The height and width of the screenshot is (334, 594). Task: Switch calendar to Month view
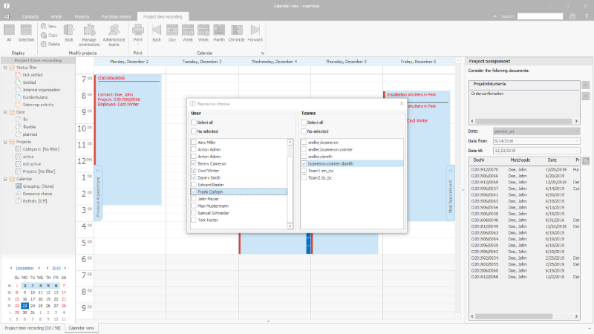pyautogui.click(x=218, y=31)
